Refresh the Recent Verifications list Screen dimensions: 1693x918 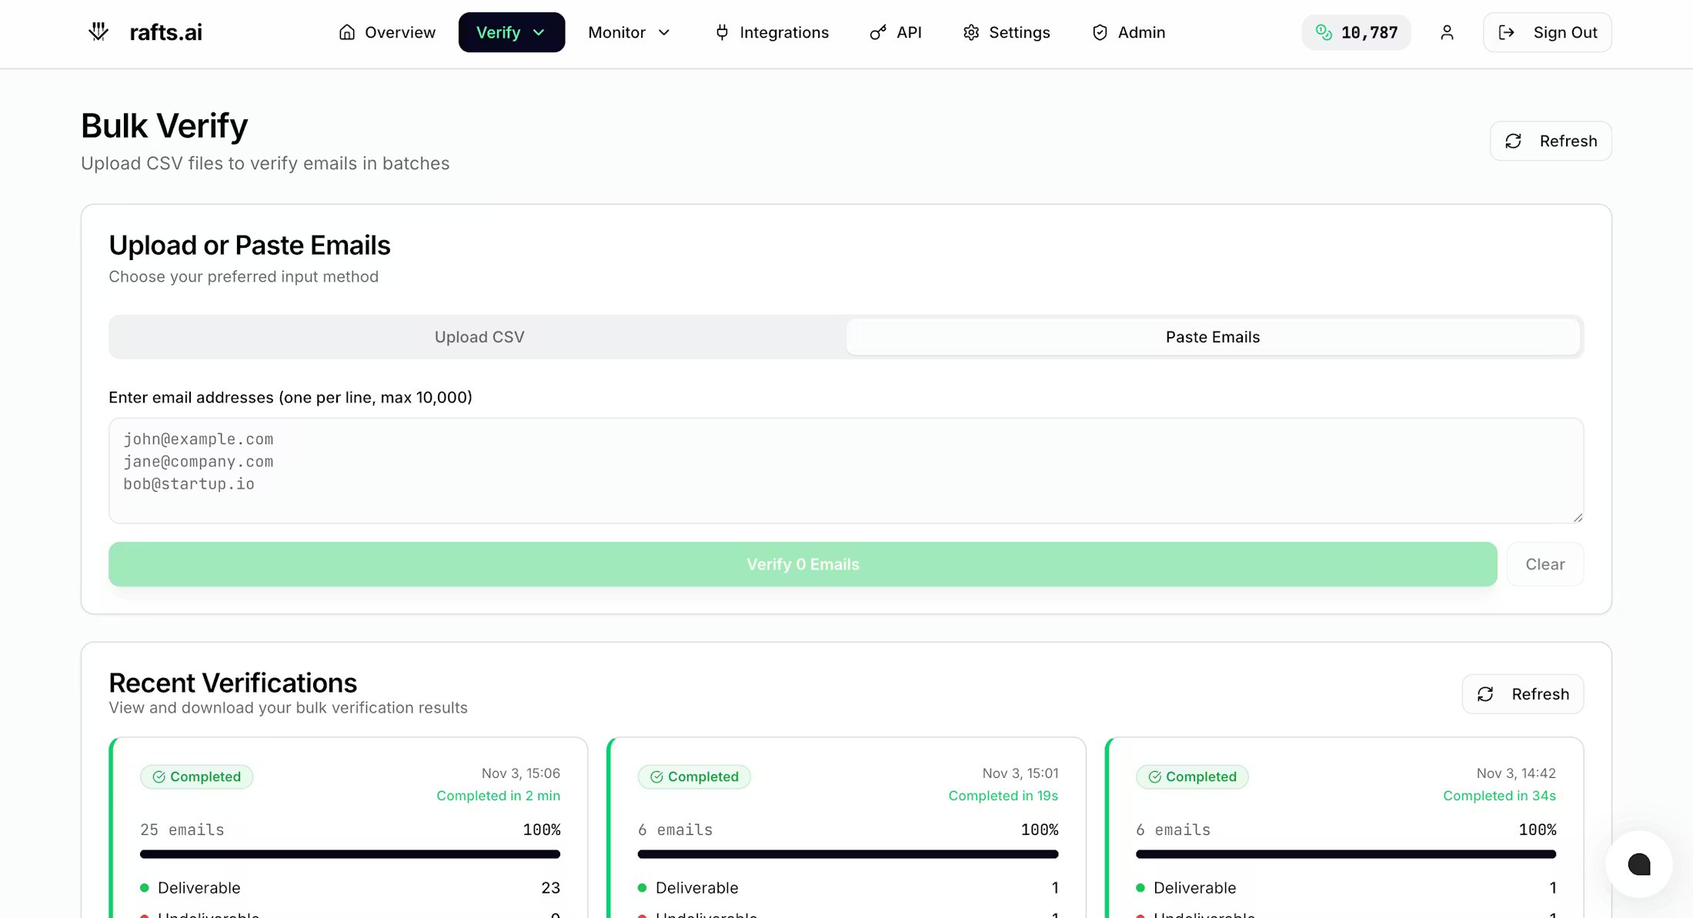pos(1522,694)
